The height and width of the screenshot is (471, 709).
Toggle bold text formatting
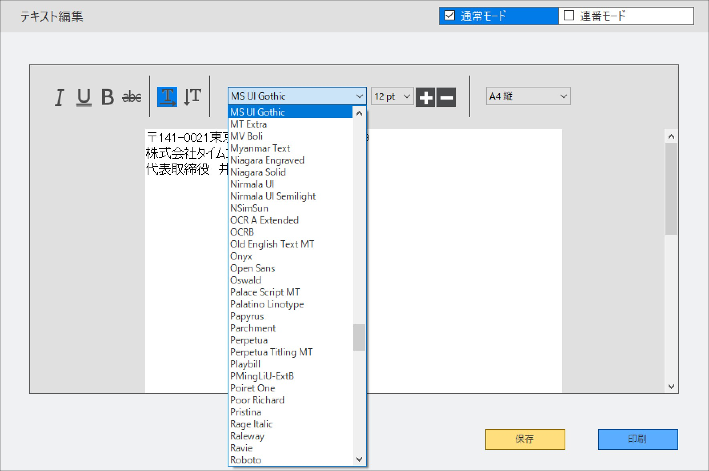[x=107, y=97]
